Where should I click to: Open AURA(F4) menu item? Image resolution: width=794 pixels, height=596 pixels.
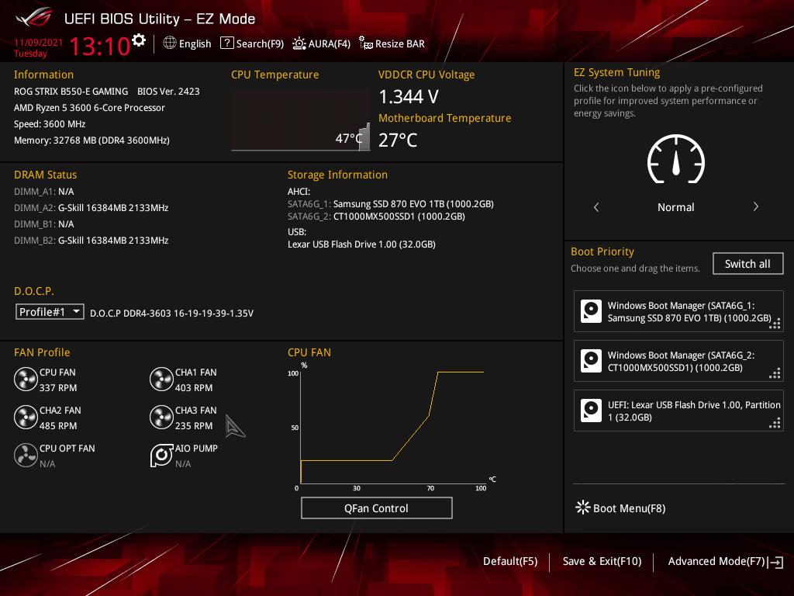[x=322, y=43]
